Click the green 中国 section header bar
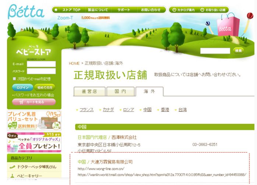This screenshot has height=185, width=257. [x=165, y=127]
